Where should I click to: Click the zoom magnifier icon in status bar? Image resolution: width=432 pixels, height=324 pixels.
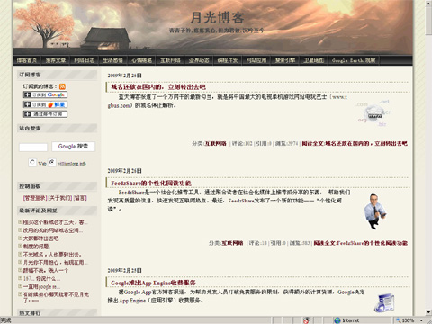coord(399,320)
